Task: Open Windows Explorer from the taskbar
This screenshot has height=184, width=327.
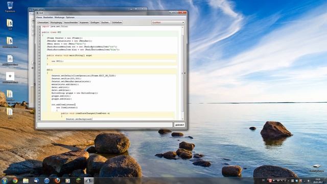Action: coord(26,180)
